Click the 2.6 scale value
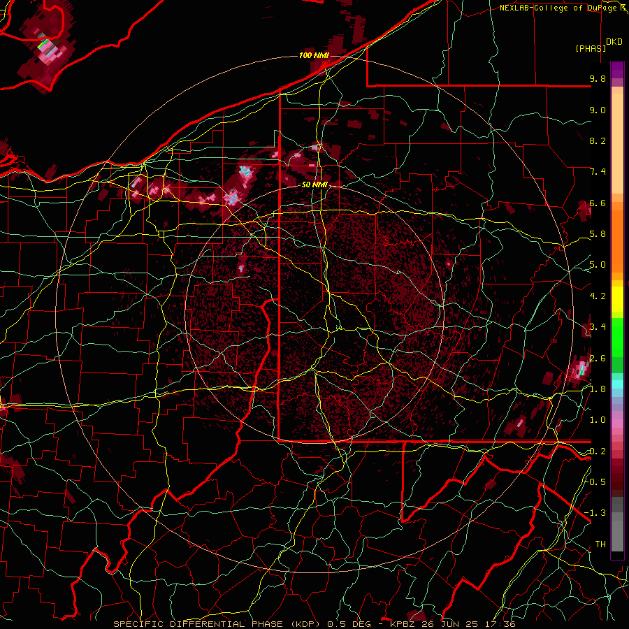Screen dimensions: 629x629 click(598, 359)
